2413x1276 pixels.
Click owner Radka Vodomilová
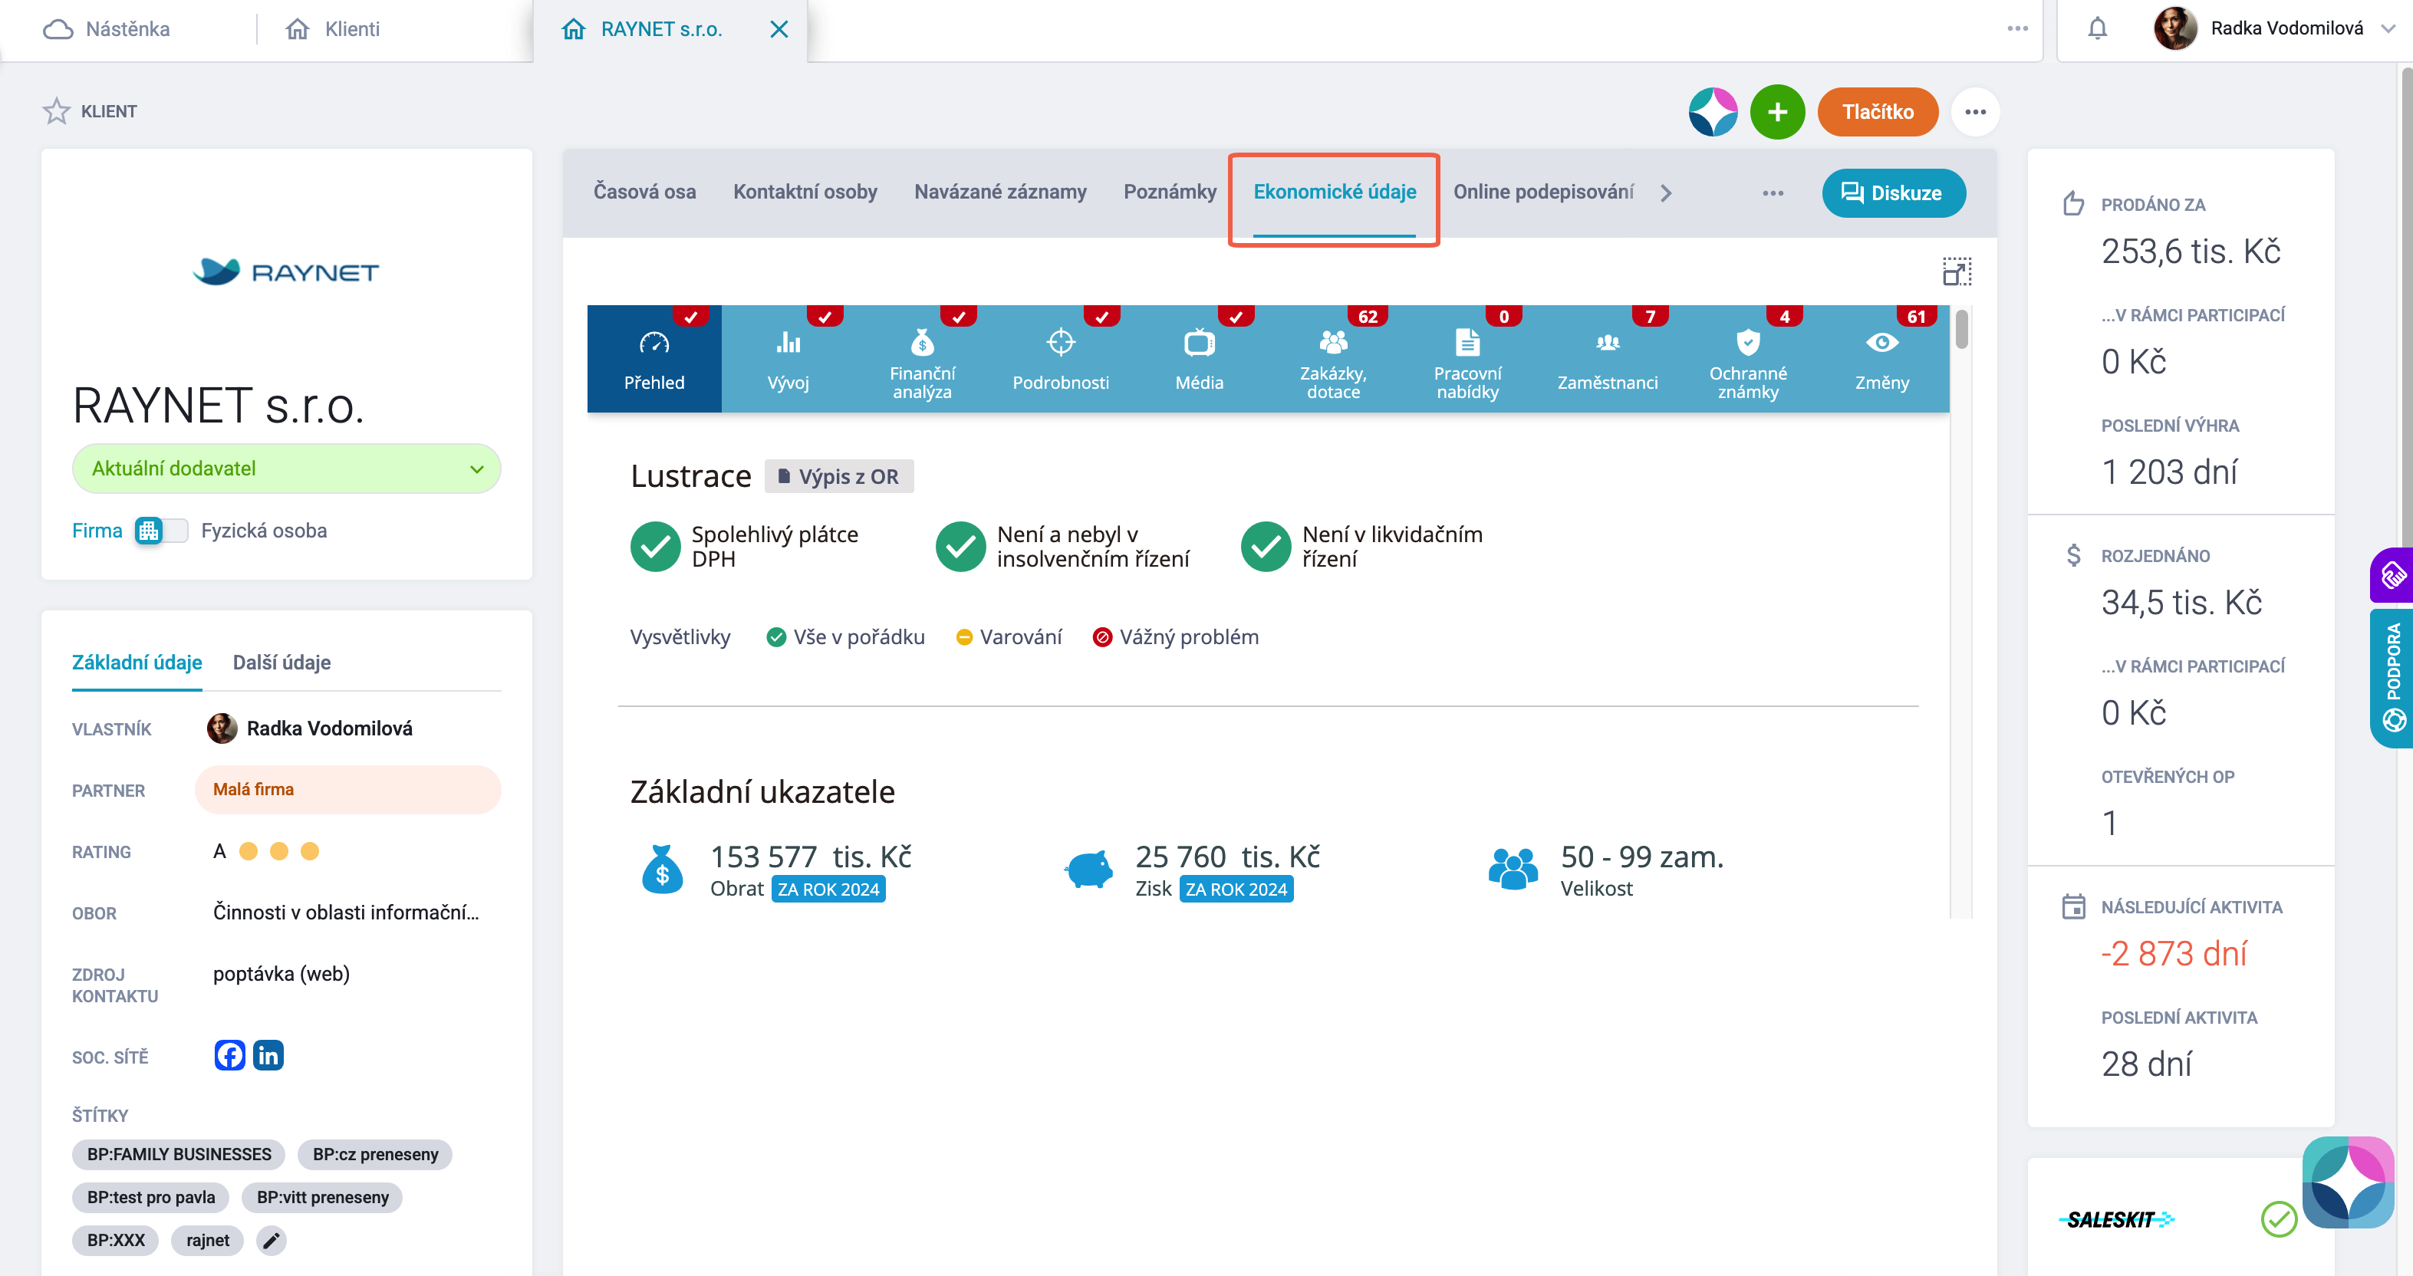(309, 728)
